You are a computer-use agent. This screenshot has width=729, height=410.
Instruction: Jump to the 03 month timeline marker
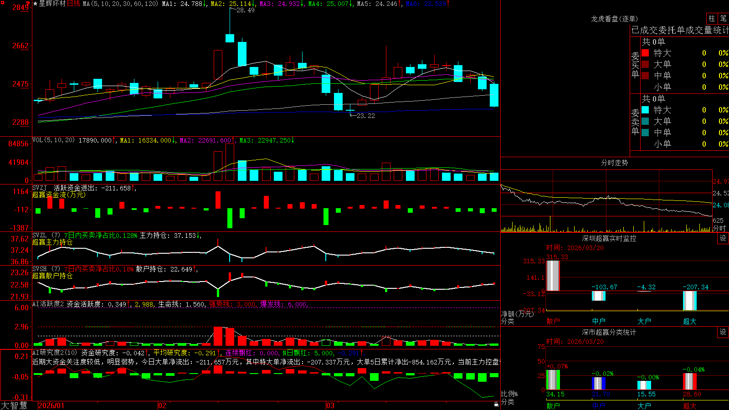(x=330, y=405)
